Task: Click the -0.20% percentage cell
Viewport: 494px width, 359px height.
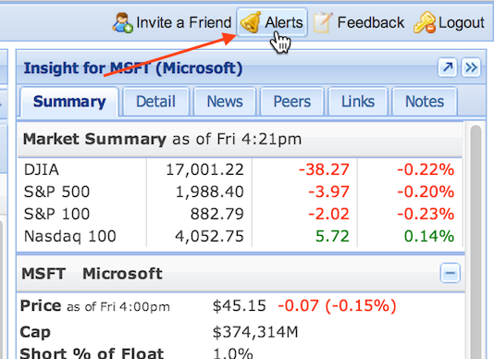Action: click(x=426, y=192)
